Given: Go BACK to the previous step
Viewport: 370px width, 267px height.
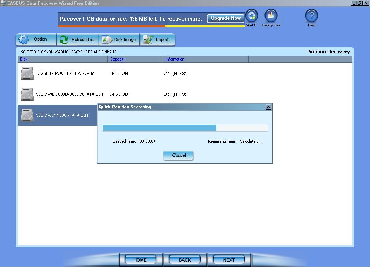Looking at the screenshot, I should pos(185,260).
